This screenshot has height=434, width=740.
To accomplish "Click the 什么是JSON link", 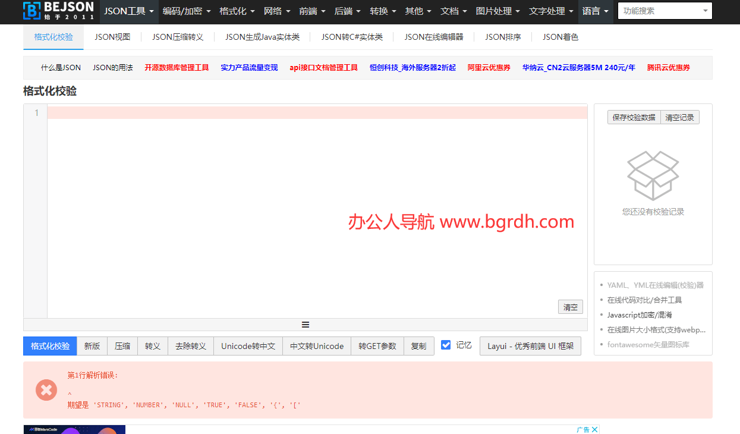I will (x=60, y=67).
